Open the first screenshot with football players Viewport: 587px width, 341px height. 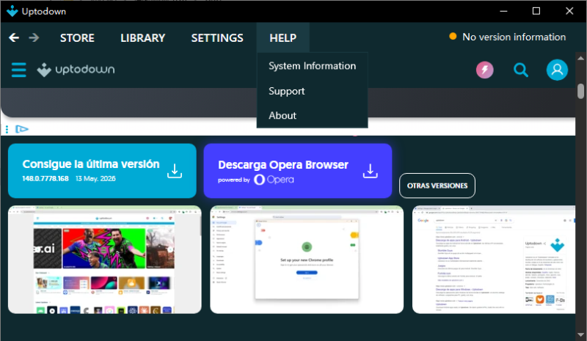(105, 260)
